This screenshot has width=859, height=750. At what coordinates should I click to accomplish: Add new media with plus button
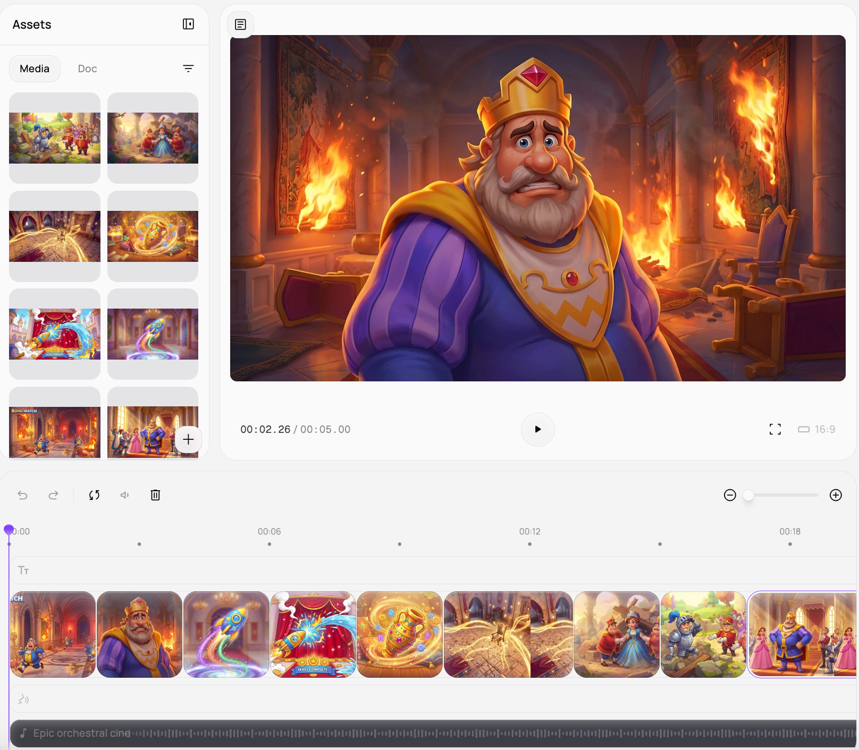click(188, 439)
